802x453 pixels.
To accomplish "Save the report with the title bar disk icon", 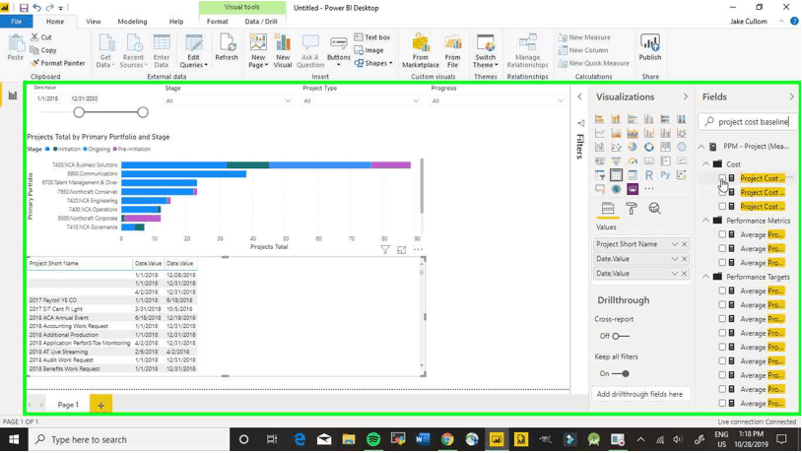I will [24, 8].
